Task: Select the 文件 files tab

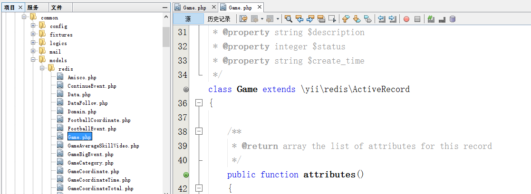Action: point(57,8)
